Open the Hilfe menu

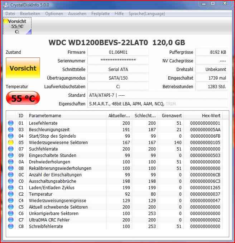[119, 14]
